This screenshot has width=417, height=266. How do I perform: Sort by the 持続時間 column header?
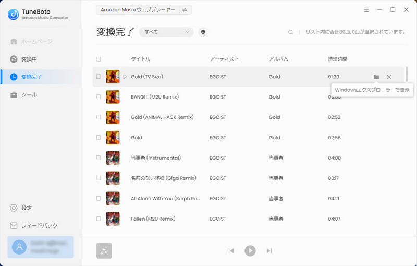click(337, 59)
